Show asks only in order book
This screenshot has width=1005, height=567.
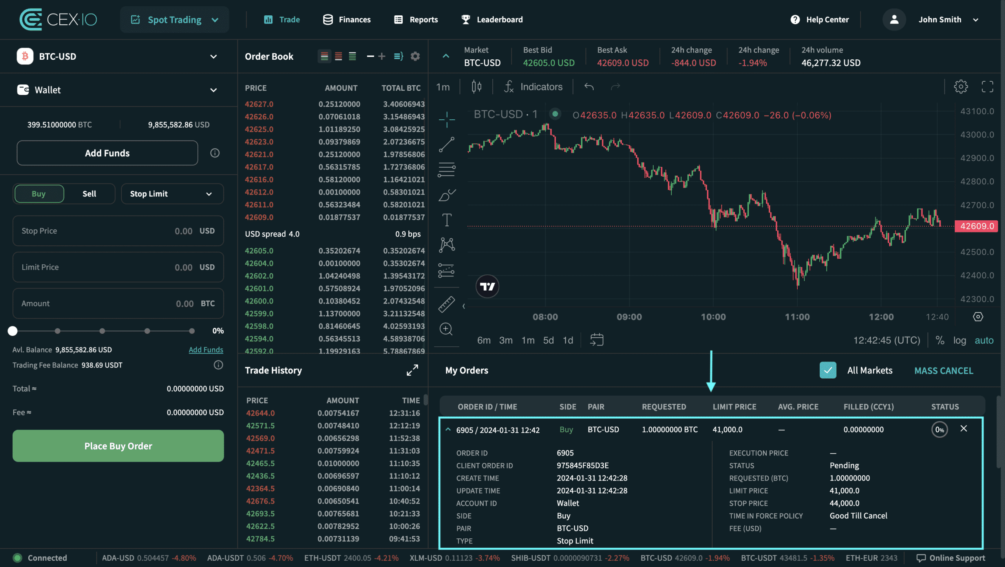(338, 56)
